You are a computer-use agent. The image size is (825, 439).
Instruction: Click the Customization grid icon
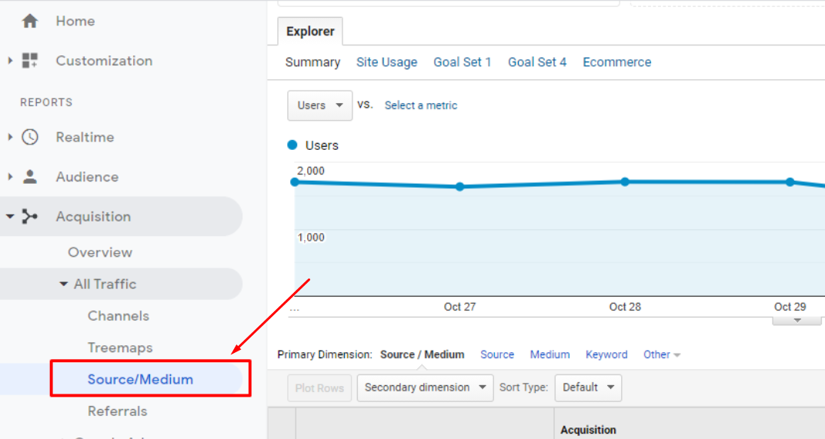point(30,61)
